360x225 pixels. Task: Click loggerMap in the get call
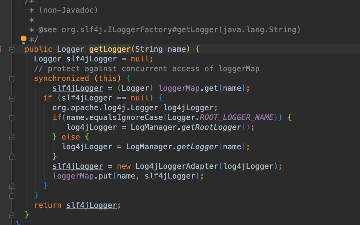click(179, 88)
